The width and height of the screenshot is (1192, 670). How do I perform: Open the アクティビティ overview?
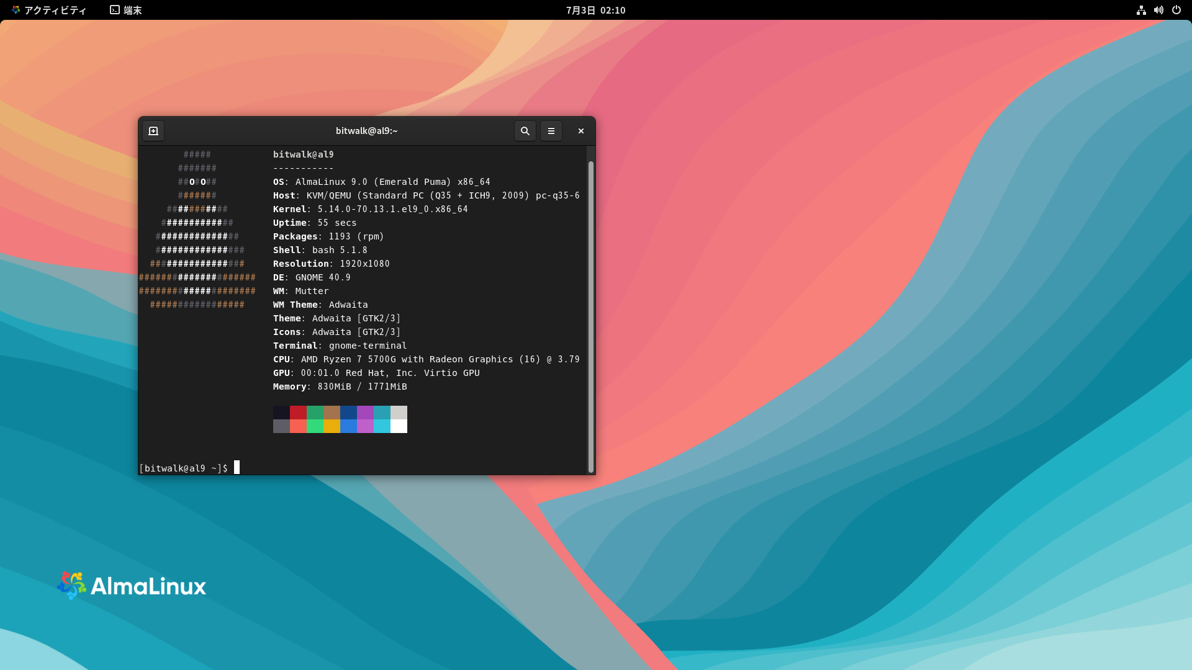coord(49,10)
